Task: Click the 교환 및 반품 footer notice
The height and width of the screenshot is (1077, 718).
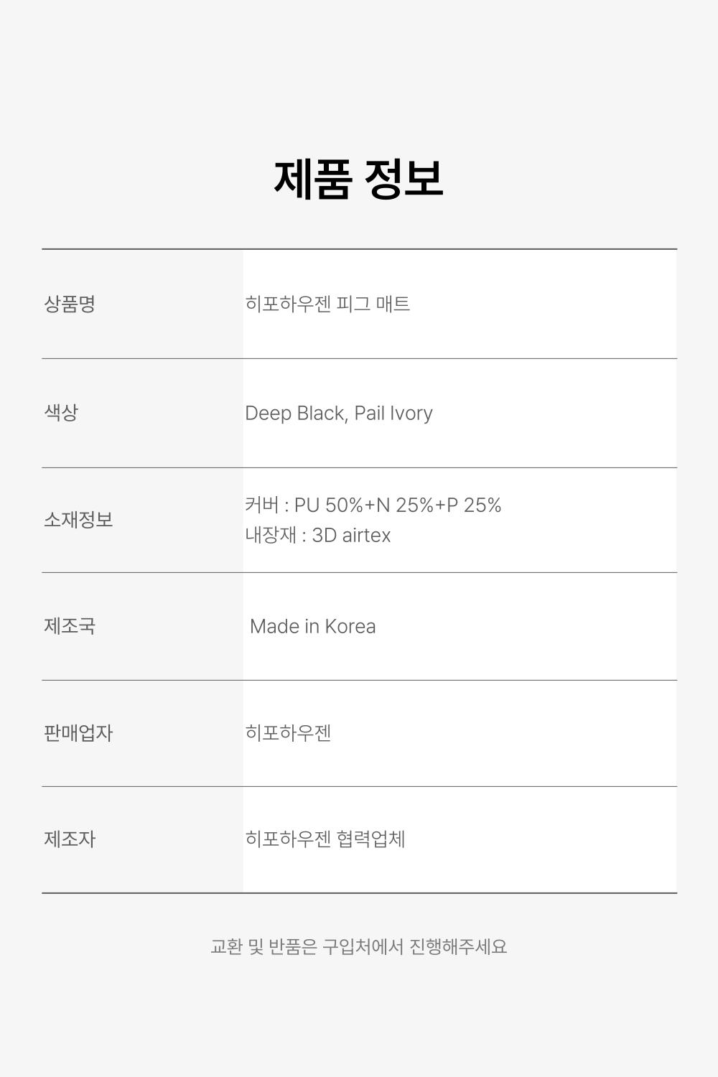Action: pyautogui.click(x=359, y=946)
